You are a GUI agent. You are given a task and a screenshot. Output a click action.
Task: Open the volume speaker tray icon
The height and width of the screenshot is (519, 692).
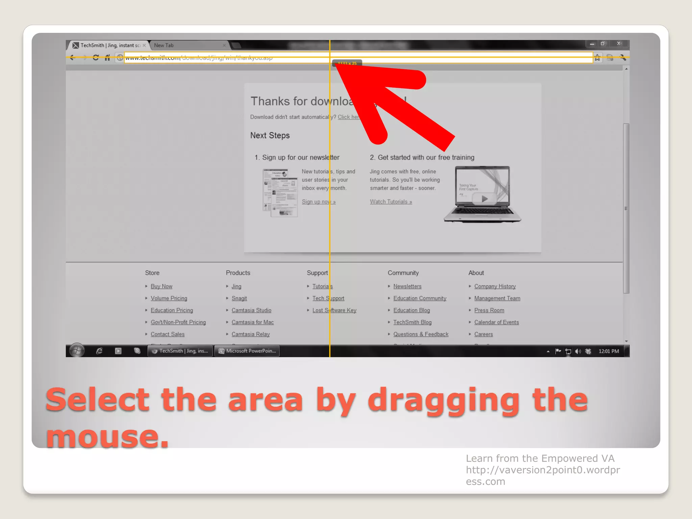[x=578, y=351]
